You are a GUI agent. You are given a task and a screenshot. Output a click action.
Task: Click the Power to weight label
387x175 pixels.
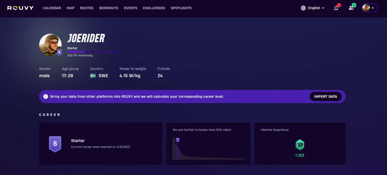pos(133,69)
